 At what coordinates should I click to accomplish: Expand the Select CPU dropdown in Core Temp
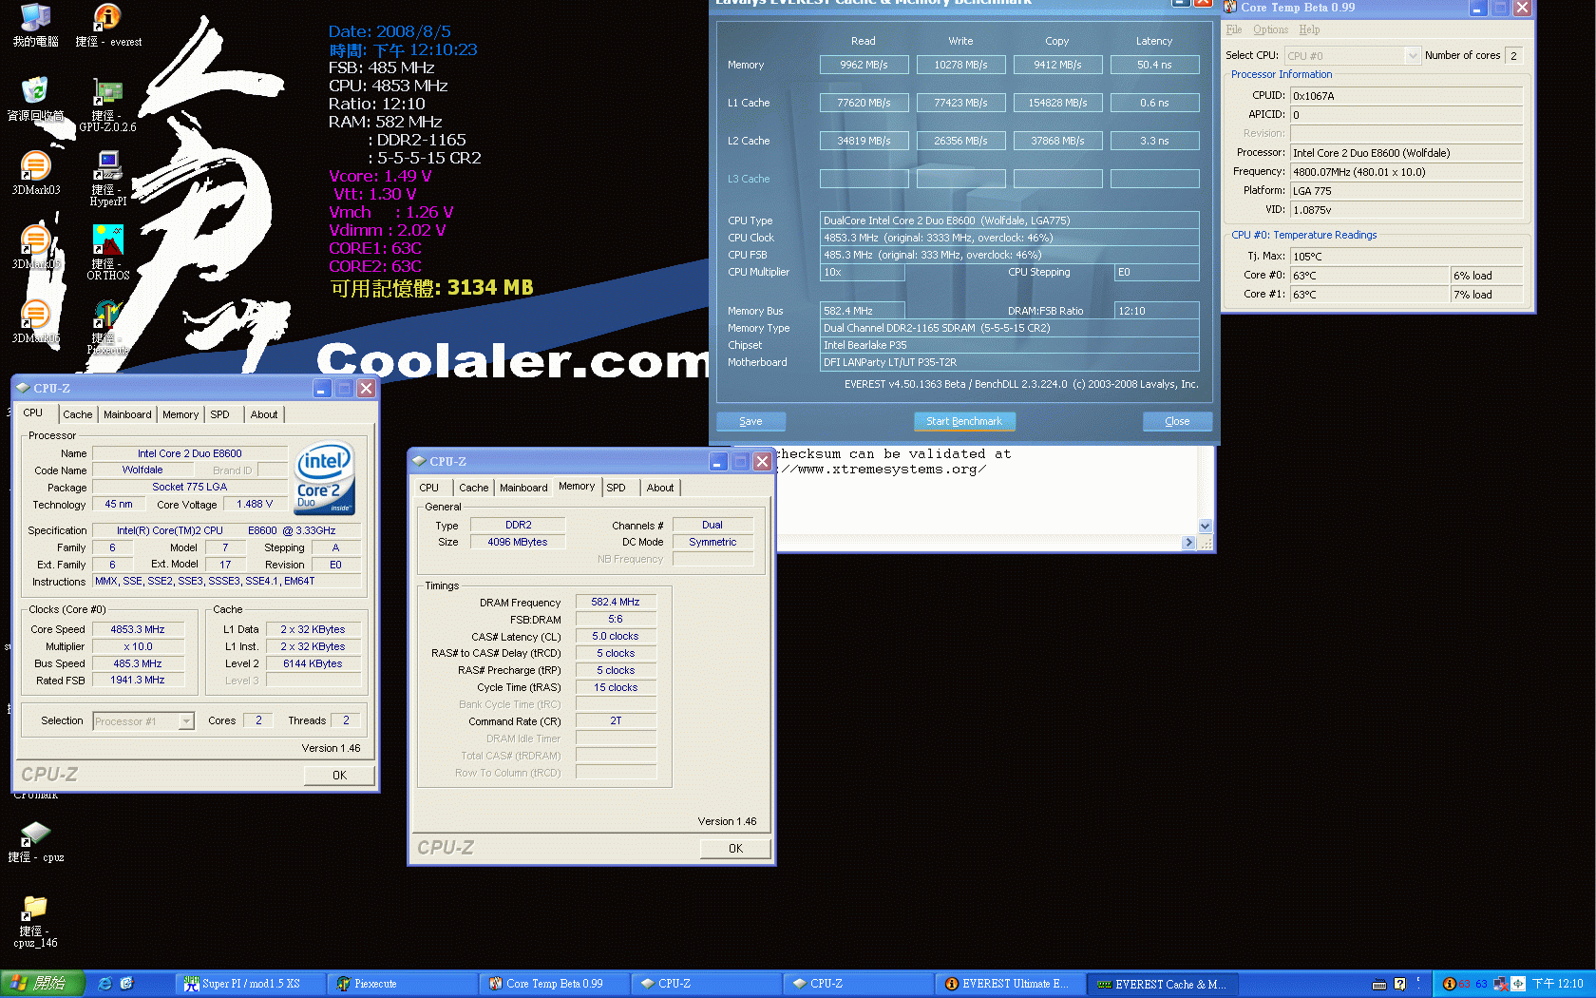(1412, 56)
